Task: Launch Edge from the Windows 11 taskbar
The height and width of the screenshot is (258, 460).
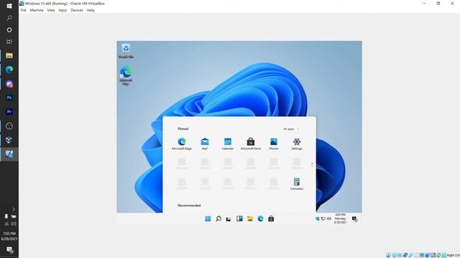Action: click(260, 219)
